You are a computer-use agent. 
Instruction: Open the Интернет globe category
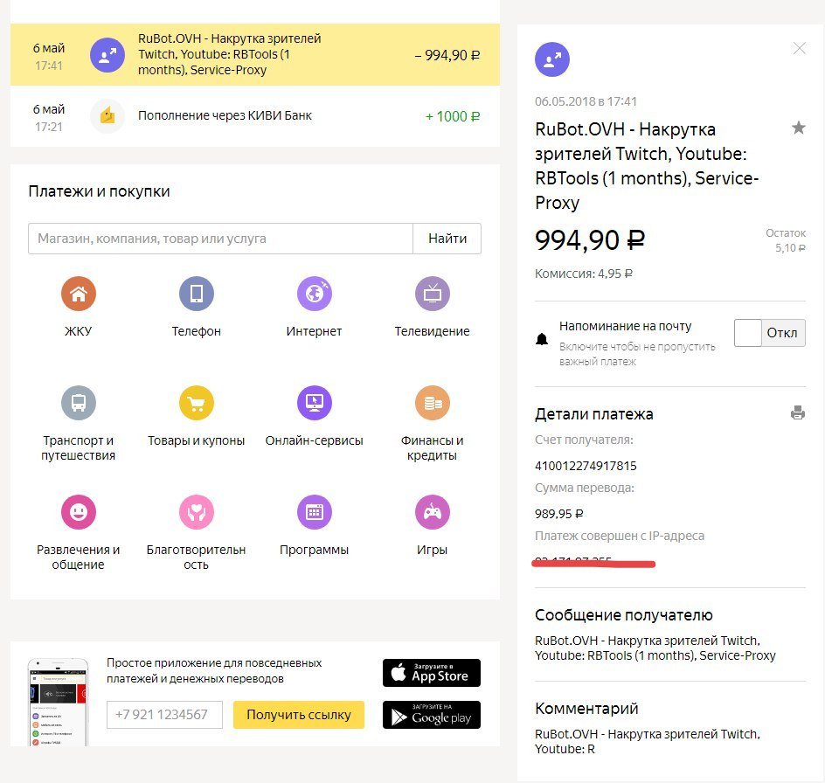[x=314, y=294]
